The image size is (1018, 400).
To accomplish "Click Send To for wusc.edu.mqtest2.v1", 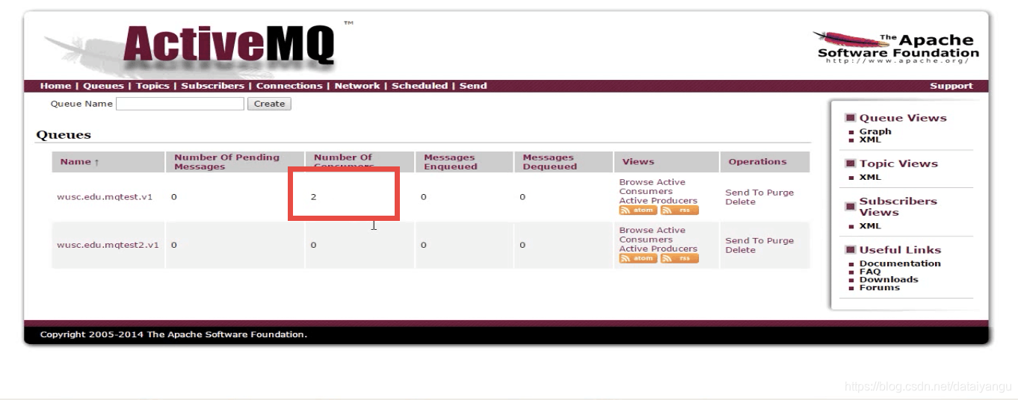I will [x=744, y=240].
